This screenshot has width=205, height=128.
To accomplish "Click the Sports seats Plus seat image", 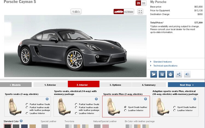I will tap(113, 107).
